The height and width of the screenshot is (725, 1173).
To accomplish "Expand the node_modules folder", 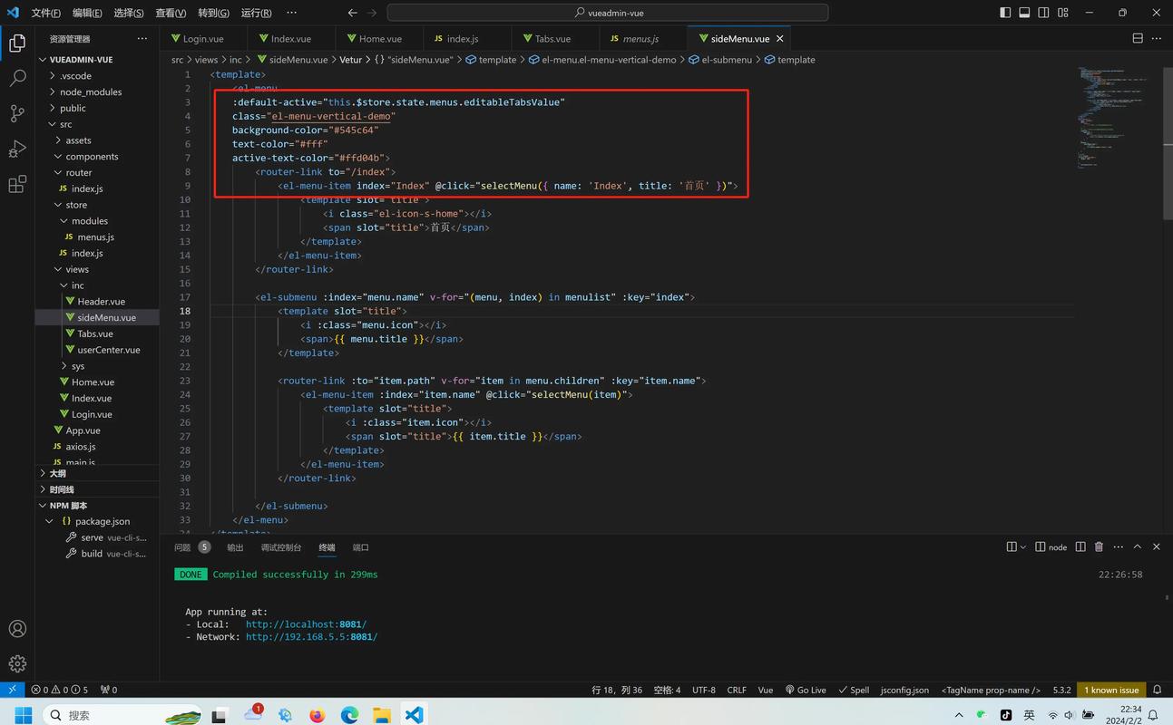I will 90,92.
